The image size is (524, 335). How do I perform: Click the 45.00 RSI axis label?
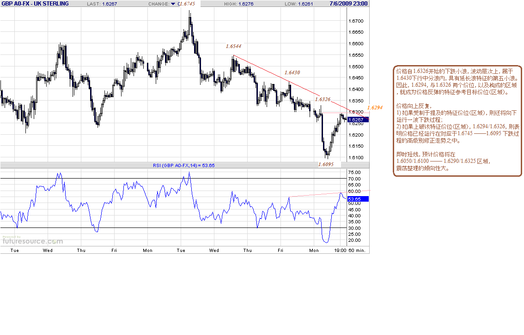click(354, 210)
